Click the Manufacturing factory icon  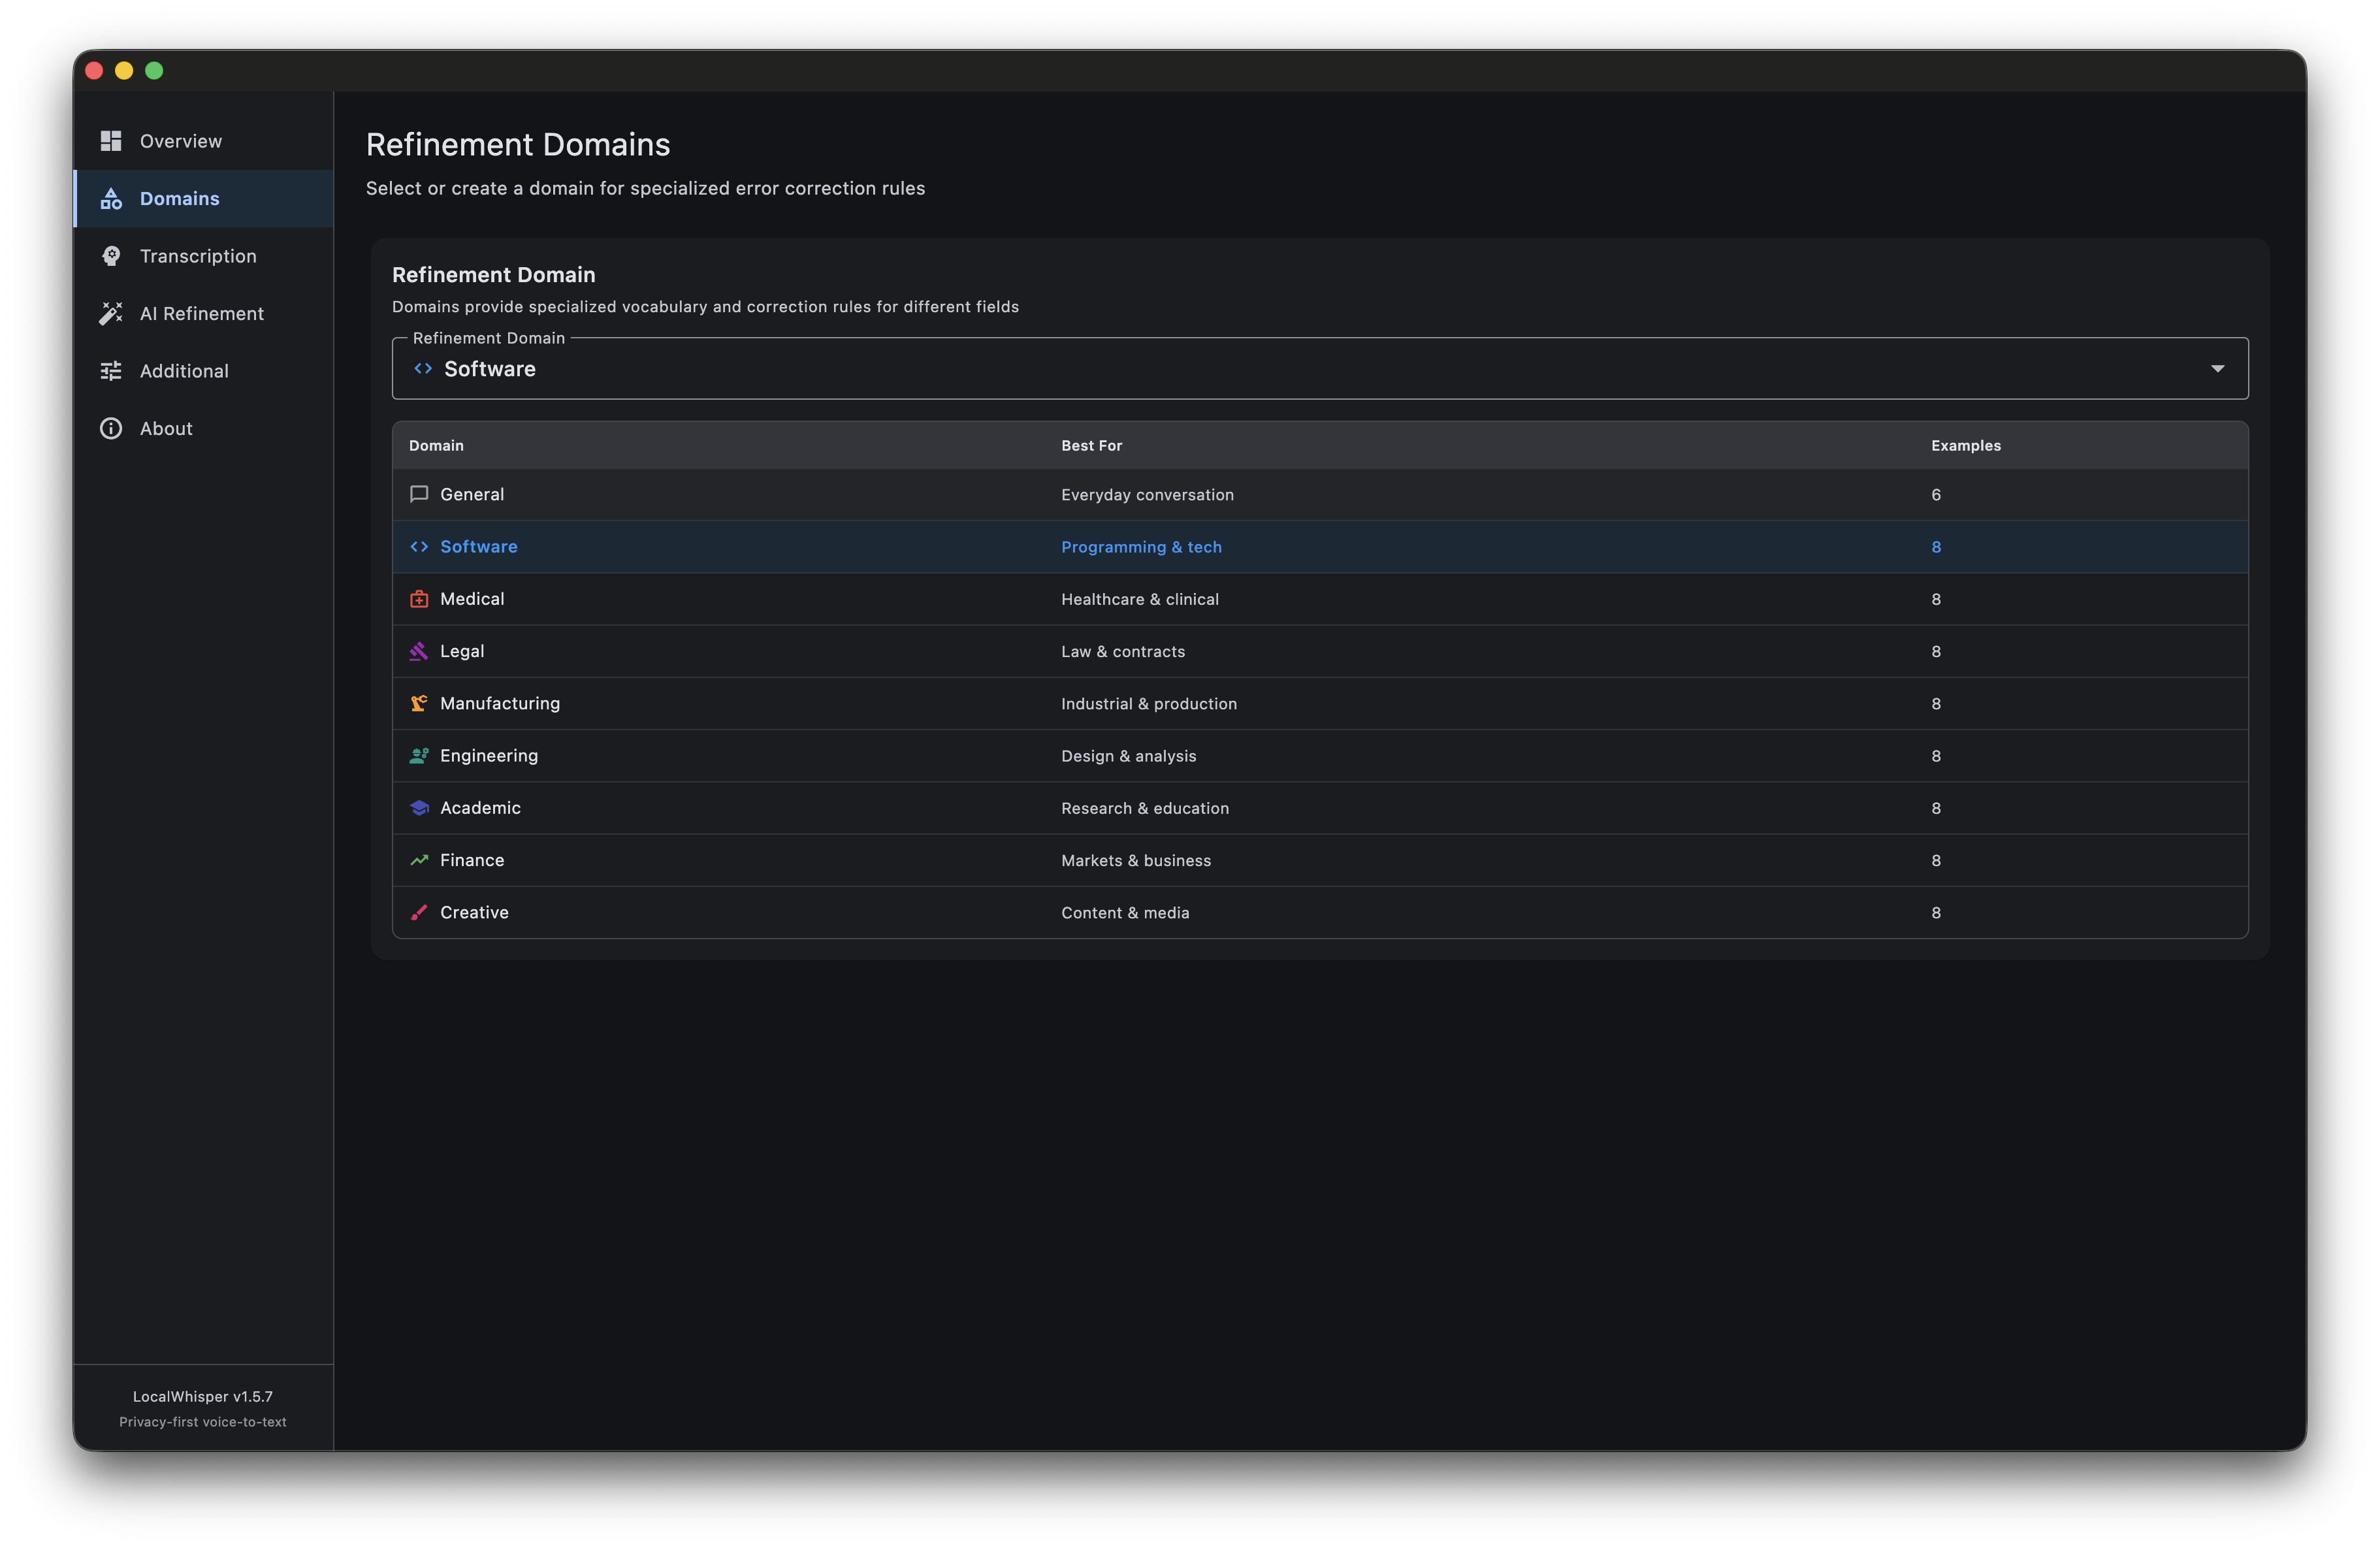[419, 703]
